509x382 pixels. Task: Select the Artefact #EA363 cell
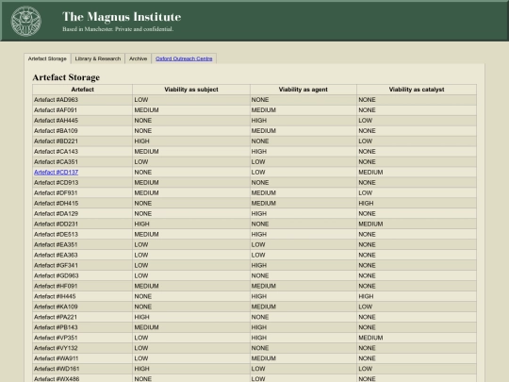82,255
